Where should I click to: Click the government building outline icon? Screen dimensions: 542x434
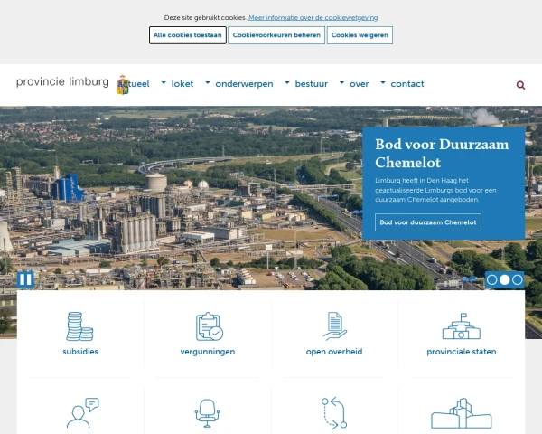click(461, 413)
